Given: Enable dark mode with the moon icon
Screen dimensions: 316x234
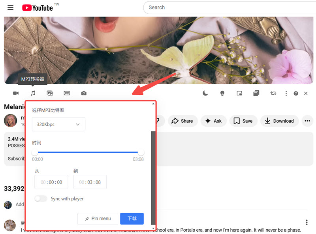Looking at the screenshot, I should [205, 93].
